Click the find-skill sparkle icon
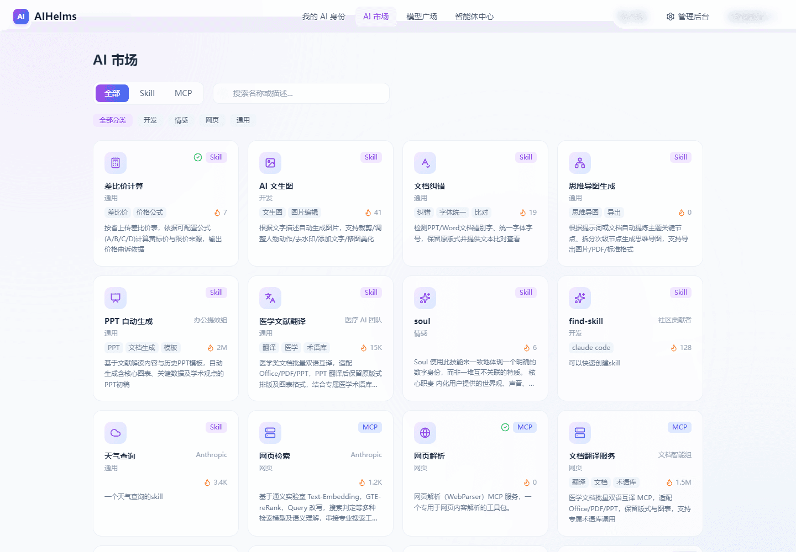This screenshot has height=552, width=796. [580, 298]
